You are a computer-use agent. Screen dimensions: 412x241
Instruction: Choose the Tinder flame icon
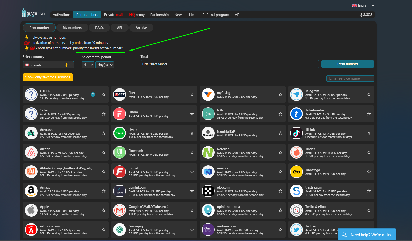coord(296,152)
